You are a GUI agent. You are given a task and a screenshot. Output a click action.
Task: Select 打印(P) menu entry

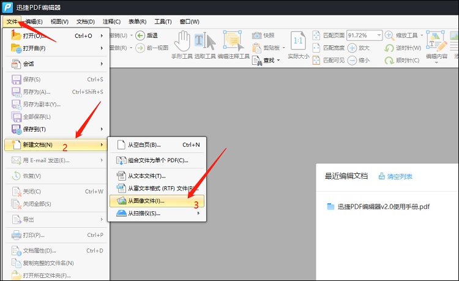[x=57, y=235]
